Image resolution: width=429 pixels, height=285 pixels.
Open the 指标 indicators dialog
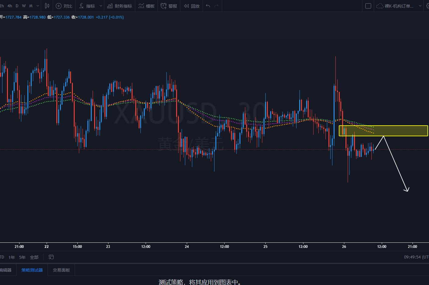87,6
